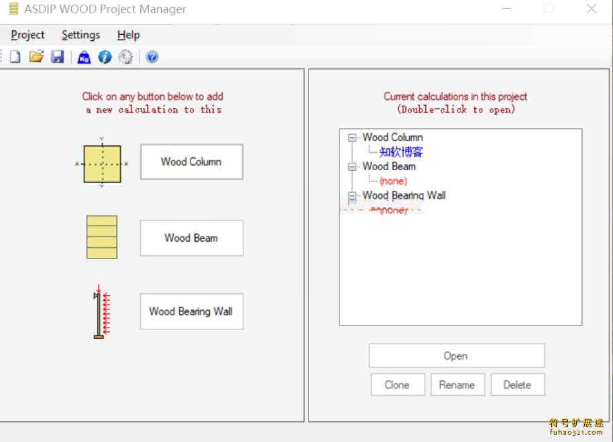Click the stacked yellow beam section icon

point(102,237)
